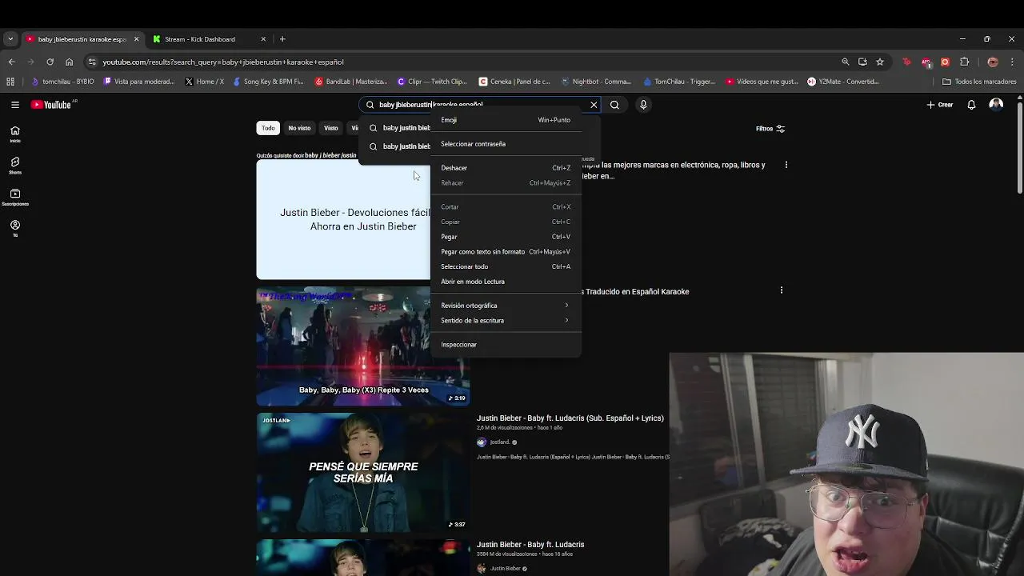Viewport: 1024px width, 576px height.
Task: Choose Abrir en modo Lectura
Action: 506,282
